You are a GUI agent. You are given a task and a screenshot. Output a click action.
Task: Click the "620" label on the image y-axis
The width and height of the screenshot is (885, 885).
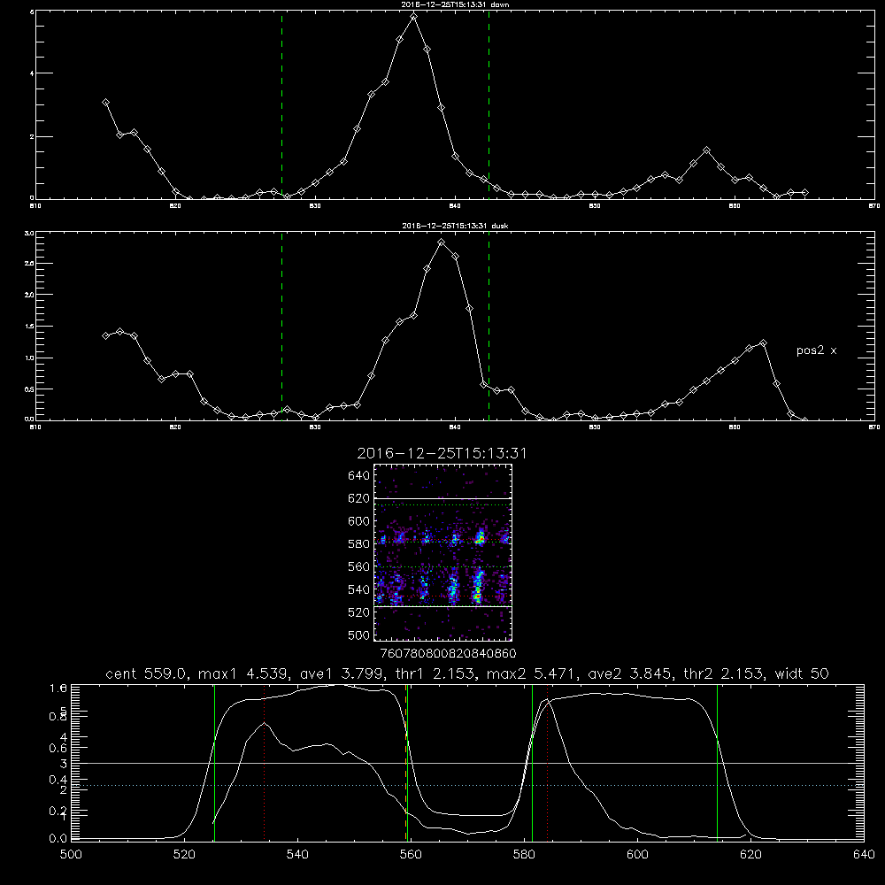pyautogui.click(x=359, y=498)
